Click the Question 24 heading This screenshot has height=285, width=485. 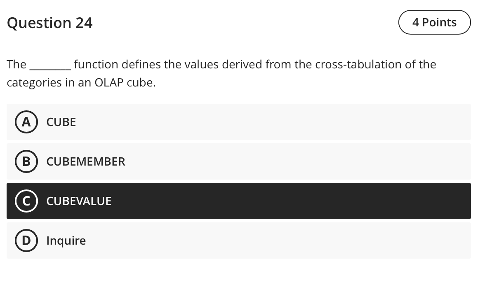tap(49, 23)
